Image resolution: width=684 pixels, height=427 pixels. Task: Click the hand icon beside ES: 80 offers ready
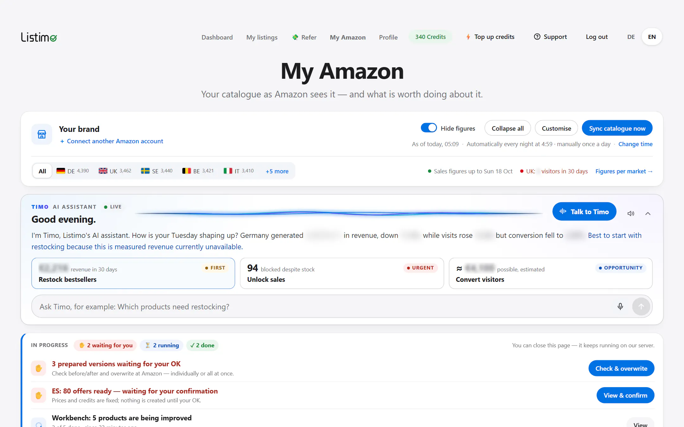pyautogui.click(x=39, y=395)
